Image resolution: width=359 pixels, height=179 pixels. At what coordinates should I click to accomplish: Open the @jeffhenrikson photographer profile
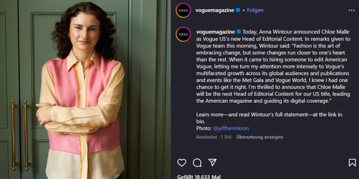tap(231, 128)
